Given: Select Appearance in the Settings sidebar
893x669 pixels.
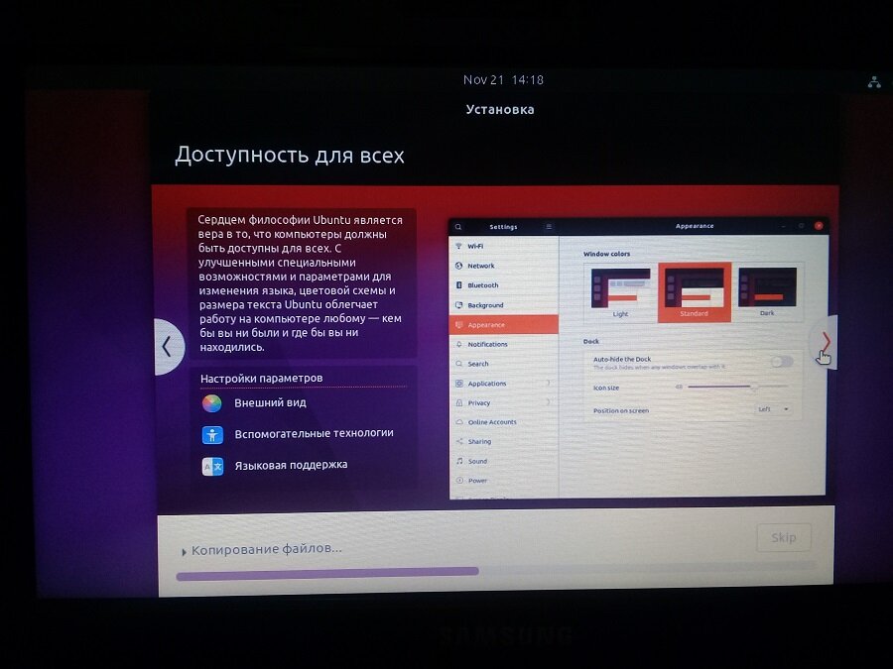Looking at the screenshot, I should 503,324.
